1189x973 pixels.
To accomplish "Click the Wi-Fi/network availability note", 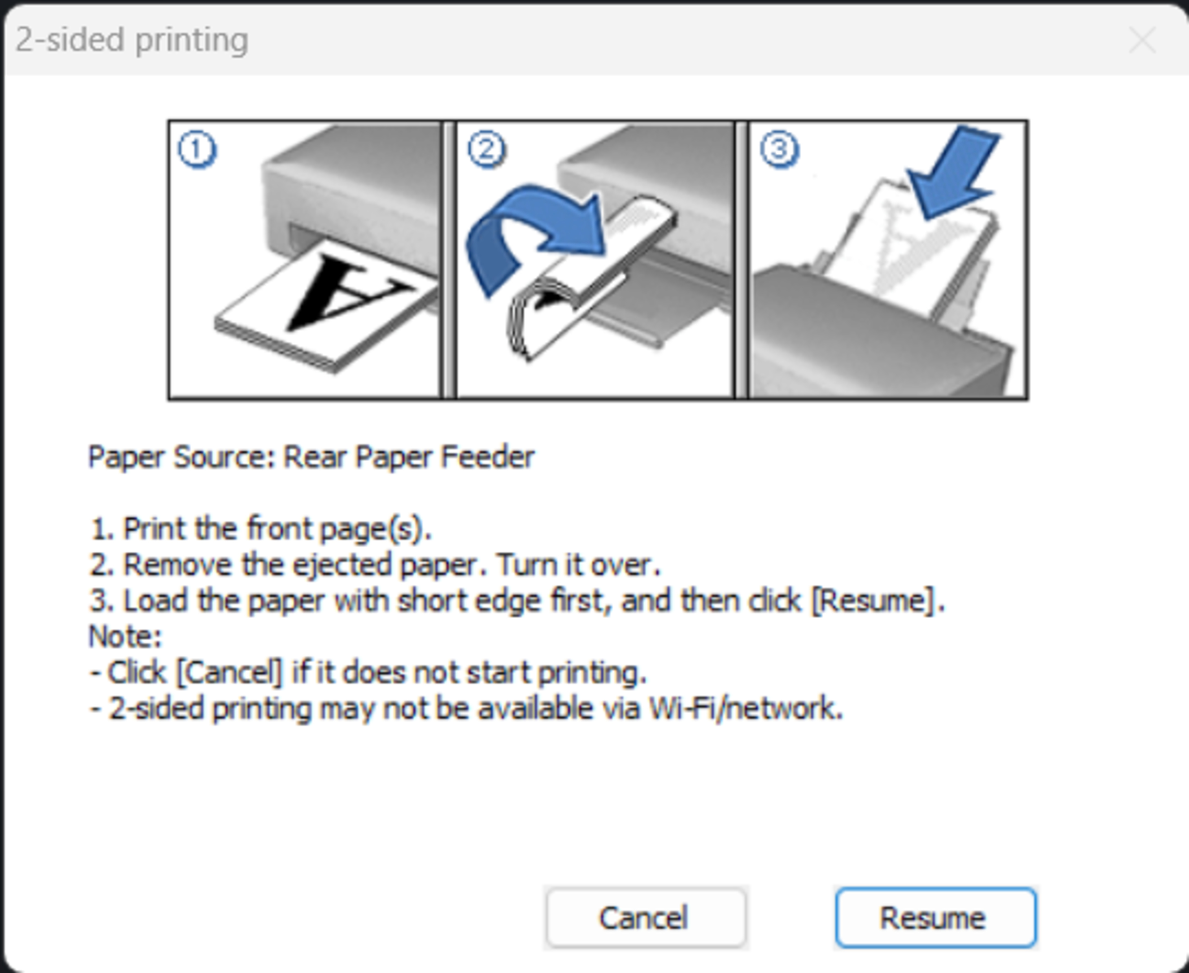I will point(466,708).
